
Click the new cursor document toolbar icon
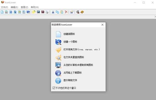tap(15, 12)
